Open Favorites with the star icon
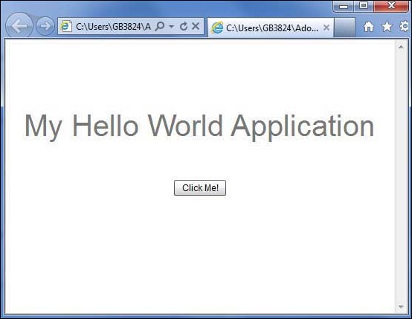Screen dimensions: 412x319 387,26
